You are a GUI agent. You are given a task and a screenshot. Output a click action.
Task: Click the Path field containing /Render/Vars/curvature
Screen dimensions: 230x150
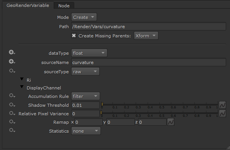(148, 27)
